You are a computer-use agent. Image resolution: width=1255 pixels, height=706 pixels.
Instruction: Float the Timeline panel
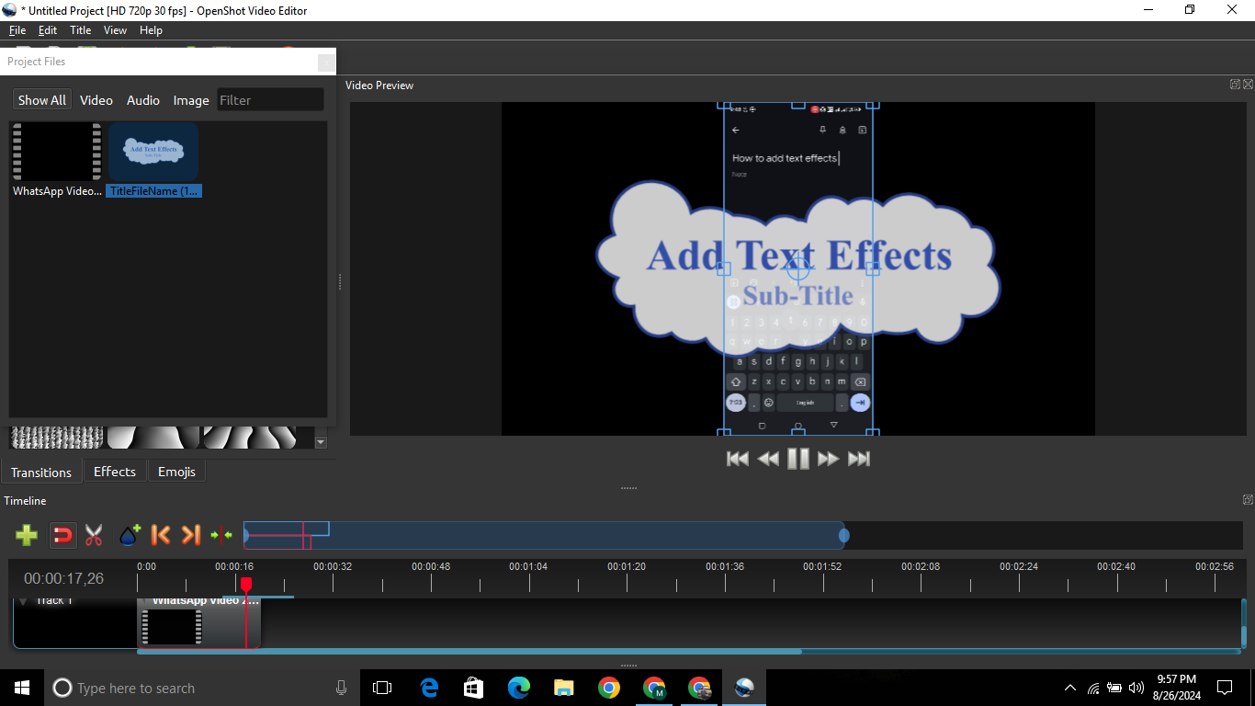1248,500
